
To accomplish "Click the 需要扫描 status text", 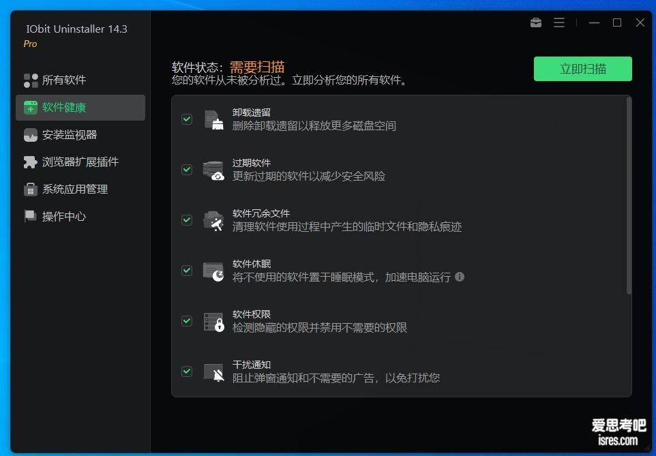I will 257,67.
